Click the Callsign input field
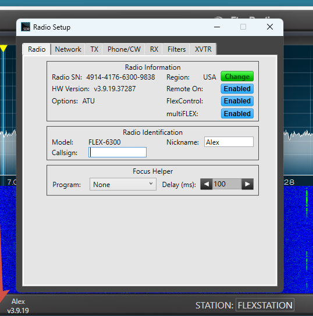The image size is (313, 316). click(118, 152)
